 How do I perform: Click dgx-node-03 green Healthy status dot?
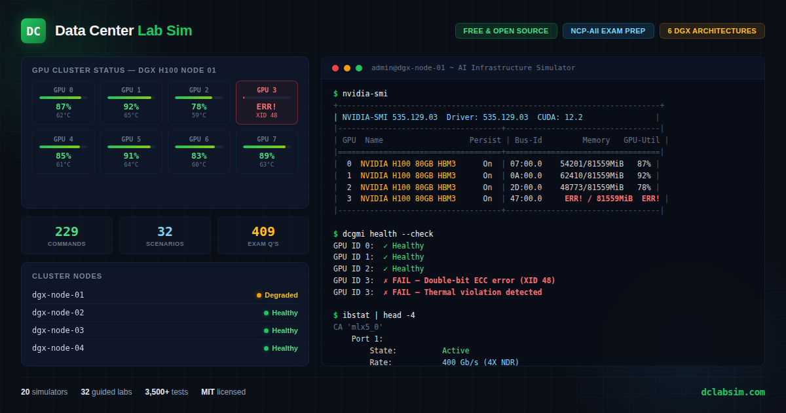267,331
